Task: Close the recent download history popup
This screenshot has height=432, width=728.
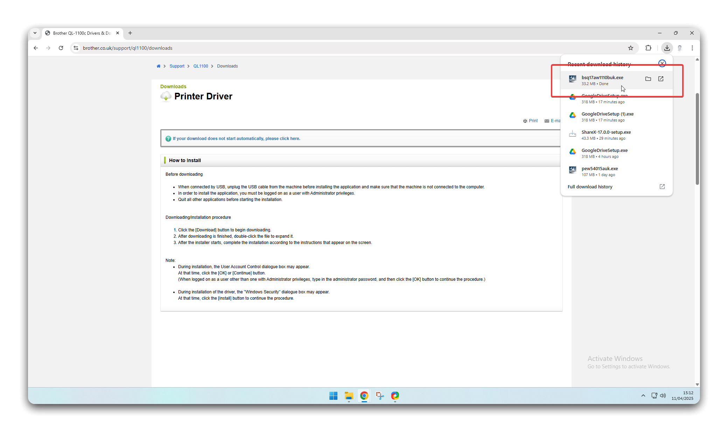Action: click(662, 63)
